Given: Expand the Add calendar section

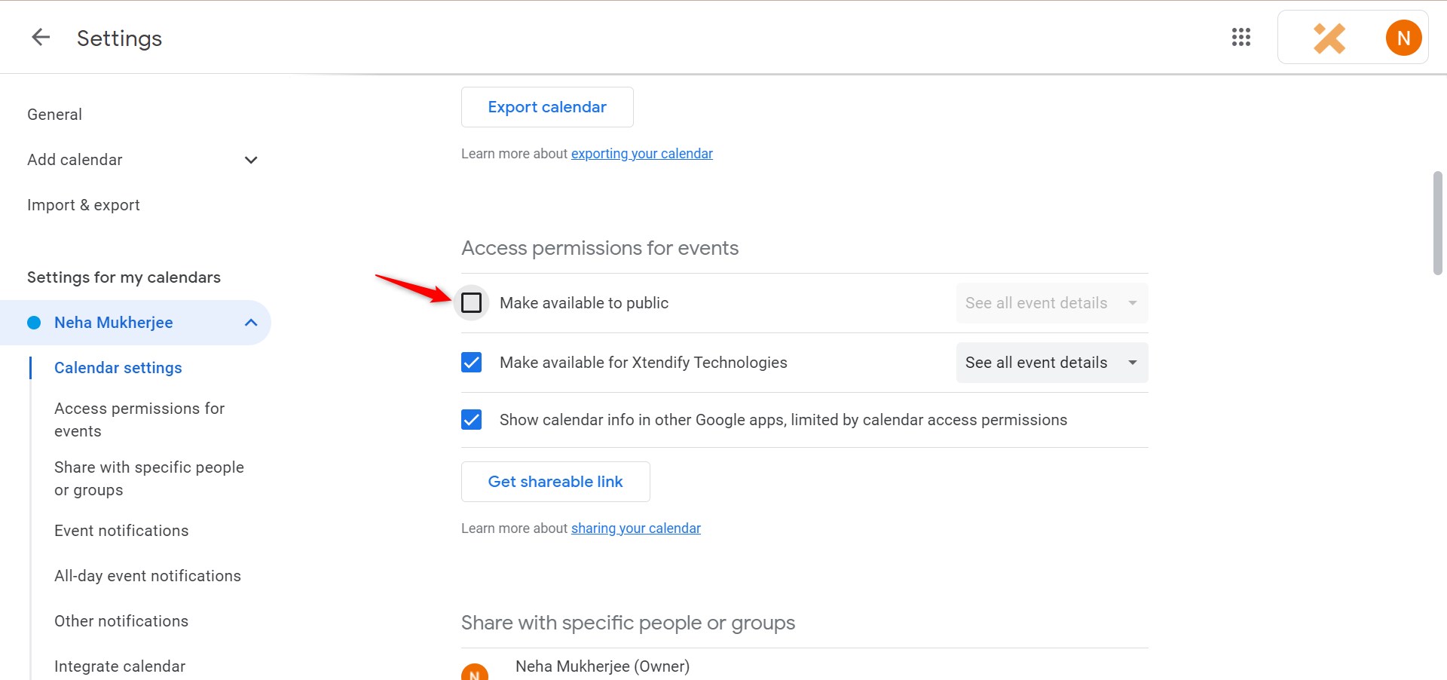Looking at the screenshot, I should (251, 160).
